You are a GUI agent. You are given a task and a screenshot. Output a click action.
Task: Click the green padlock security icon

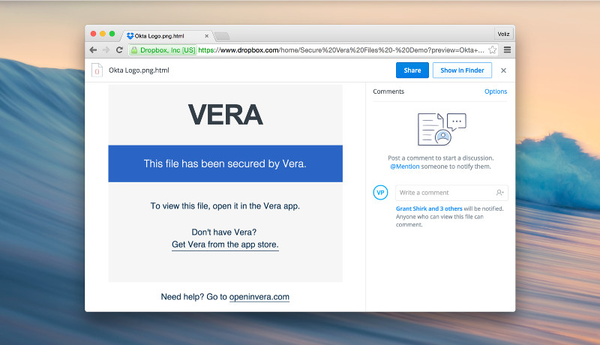pos(134,50)
